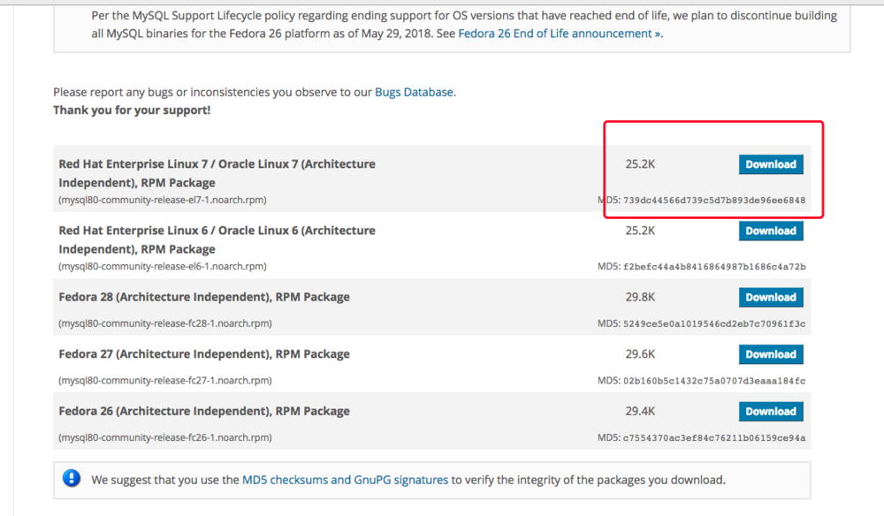This screenshot has width=884, height=516.
Task: Open the Bugs Database link
Action: [x=415, y=92]
